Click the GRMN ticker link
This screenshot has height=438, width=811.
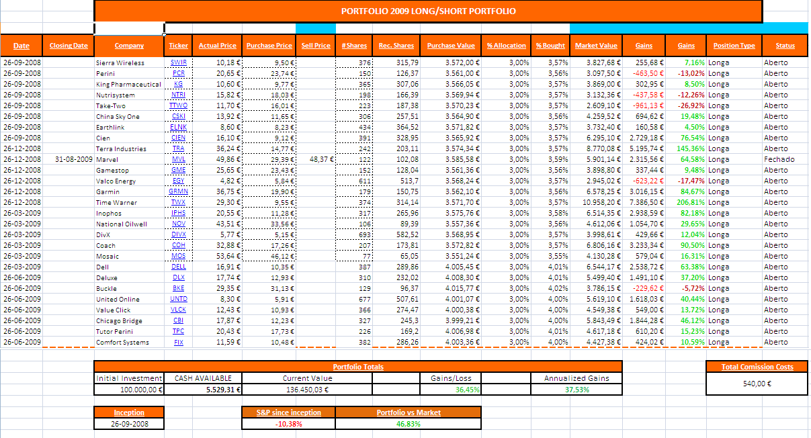pyautogui.click(x=178, y=191)
